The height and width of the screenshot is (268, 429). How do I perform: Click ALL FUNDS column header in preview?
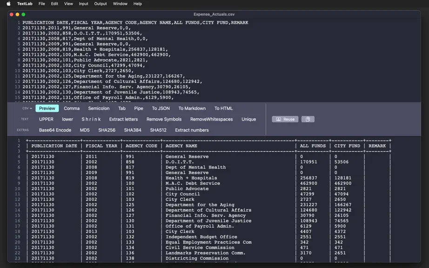pyautogui.click(x=313, y=146)
